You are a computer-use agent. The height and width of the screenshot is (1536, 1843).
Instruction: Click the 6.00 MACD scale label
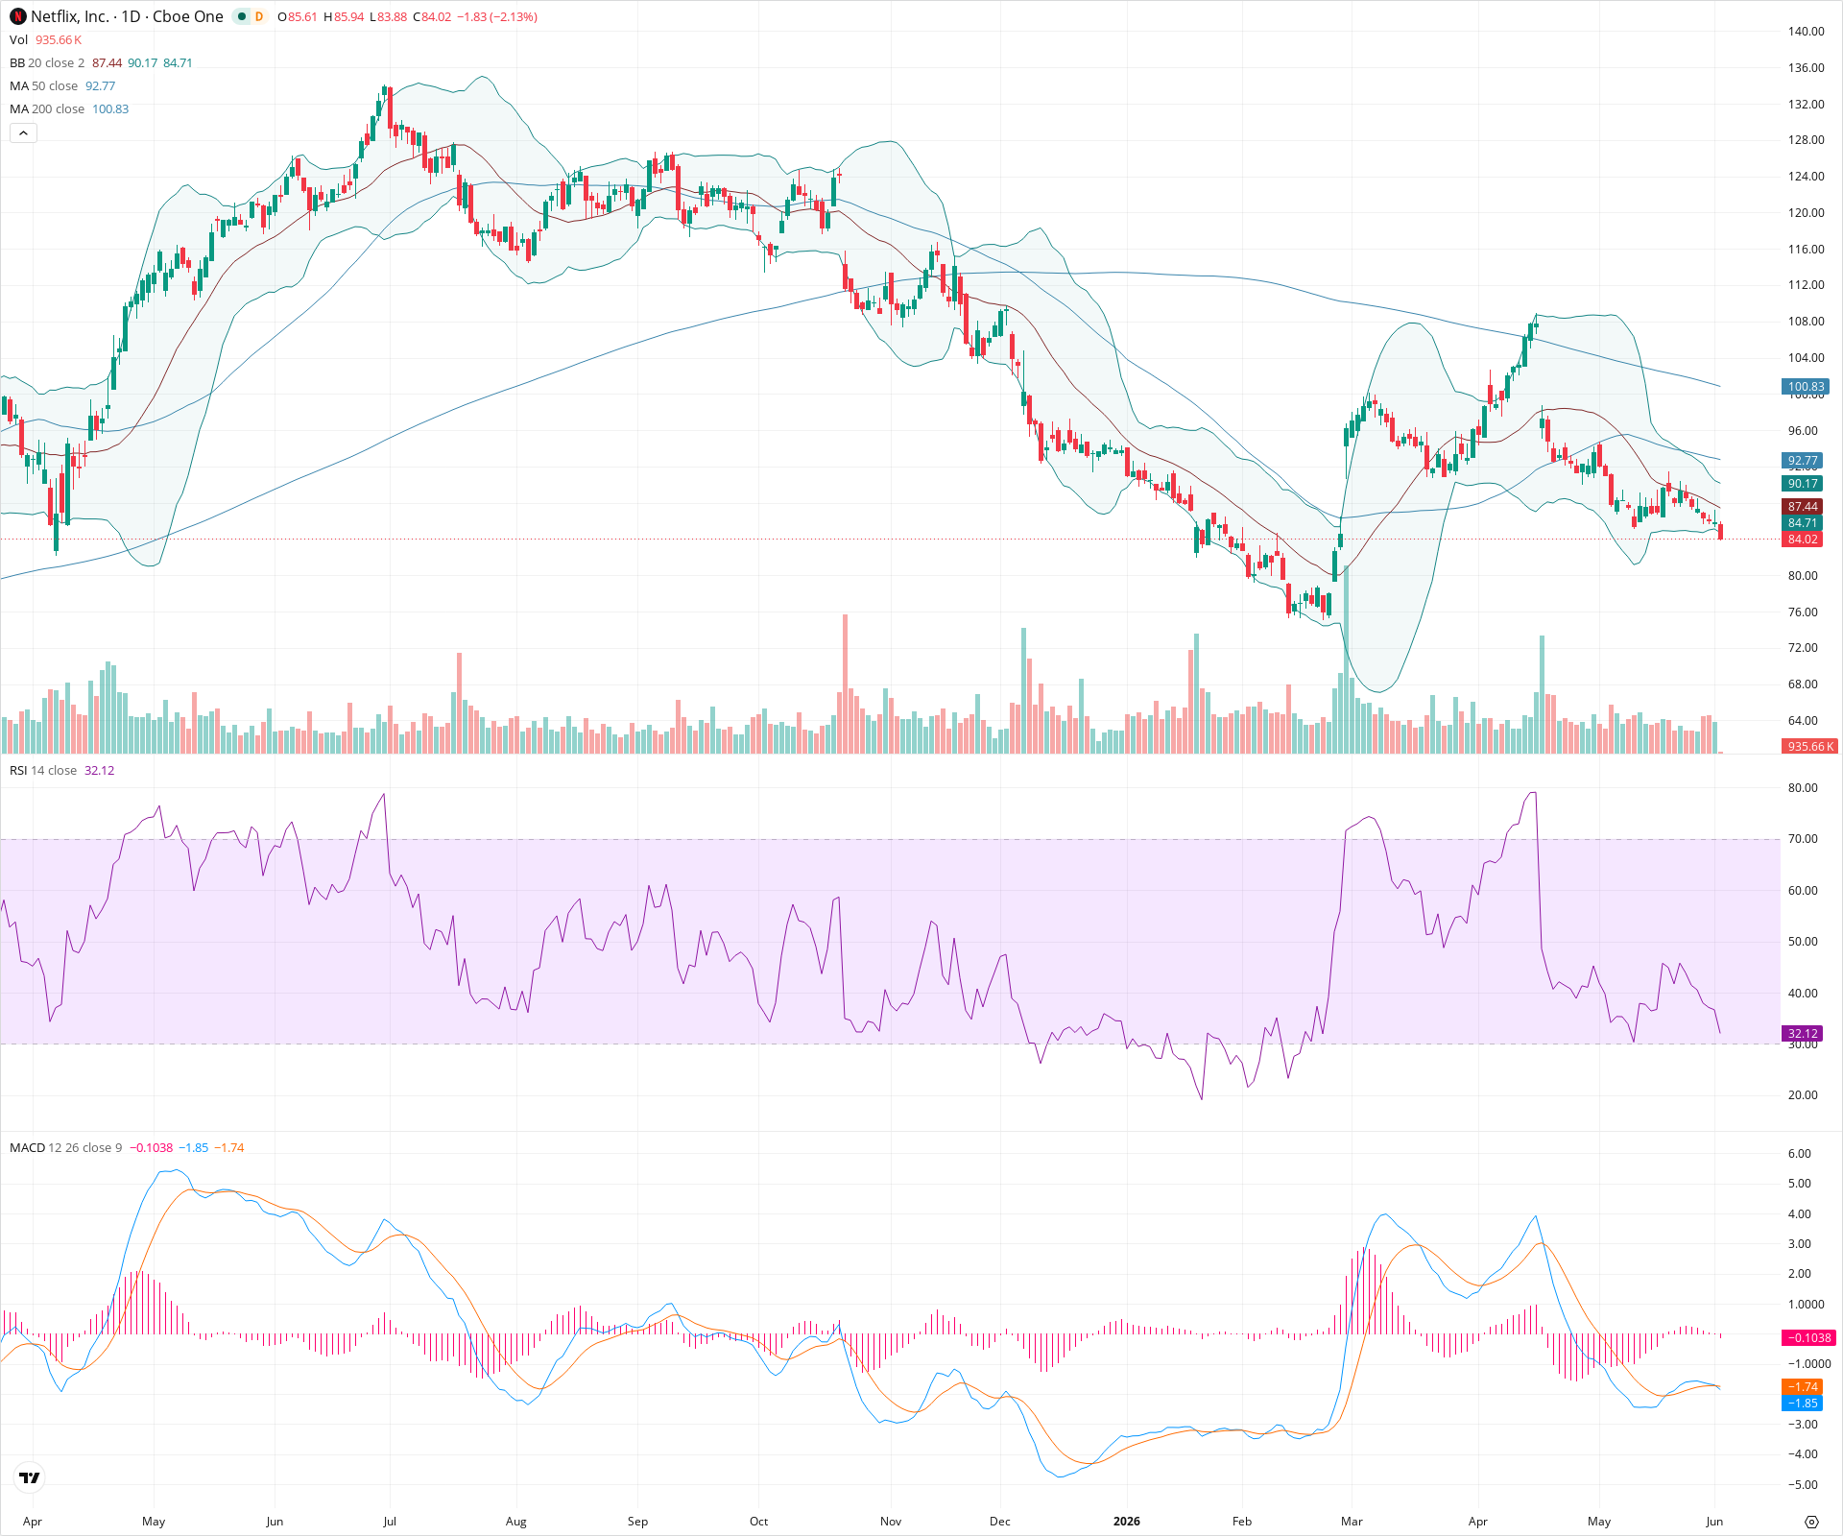1800,1154
